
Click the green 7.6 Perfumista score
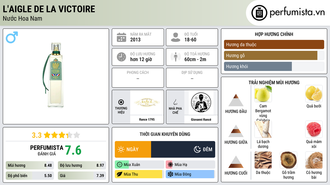tap(73, 150)
